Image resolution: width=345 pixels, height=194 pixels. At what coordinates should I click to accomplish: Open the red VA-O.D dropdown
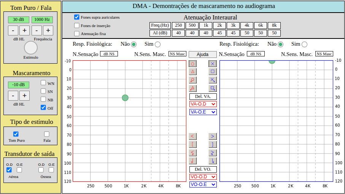pos(203,104)
